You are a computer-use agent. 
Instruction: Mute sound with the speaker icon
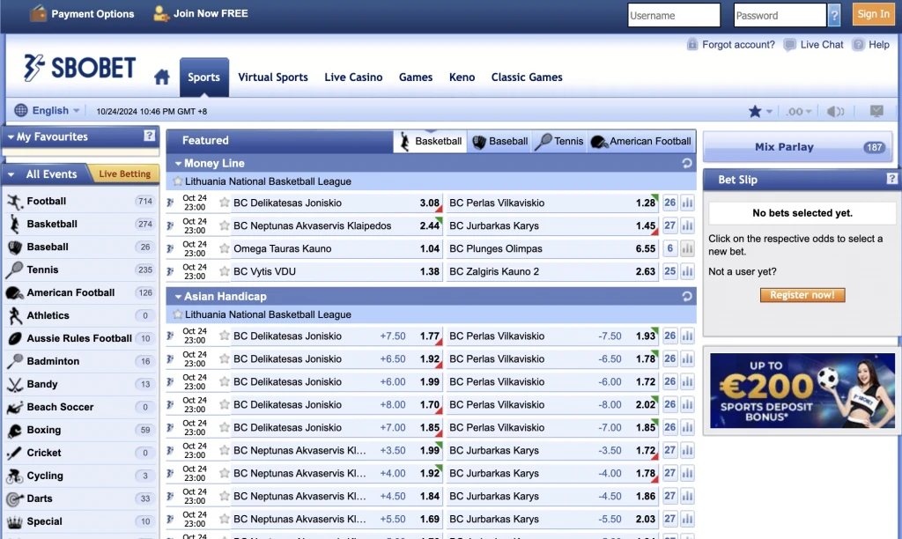click(835, 111)
